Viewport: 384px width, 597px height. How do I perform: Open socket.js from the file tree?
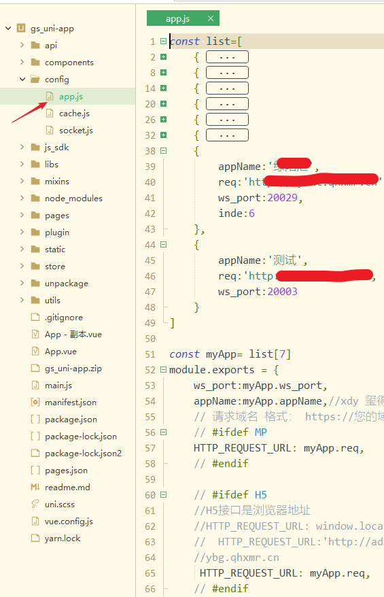75,131
